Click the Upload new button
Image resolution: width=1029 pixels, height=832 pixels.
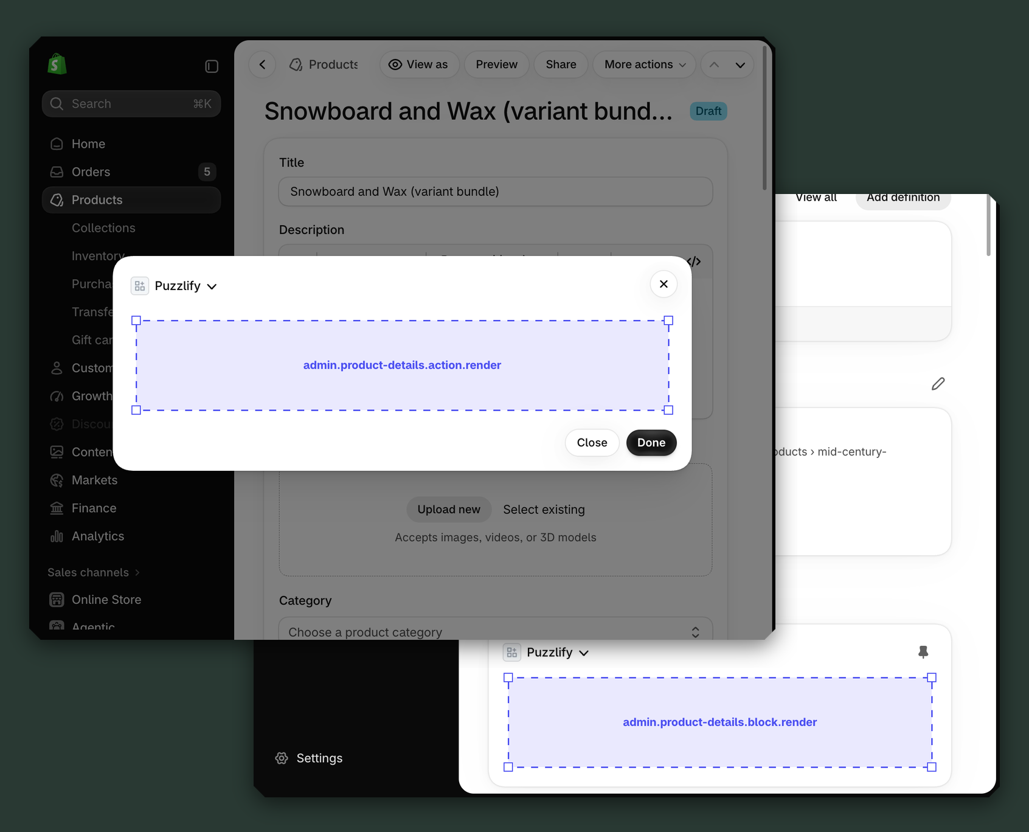[449, 510]
